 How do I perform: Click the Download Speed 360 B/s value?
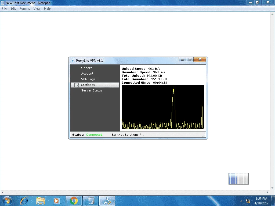click(x=159, y=72)
